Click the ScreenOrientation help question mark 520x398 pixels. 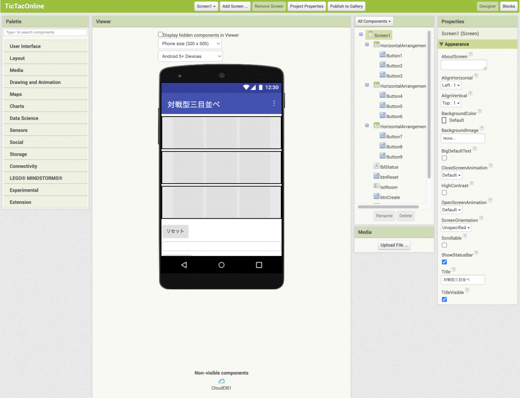coord(481,218)
